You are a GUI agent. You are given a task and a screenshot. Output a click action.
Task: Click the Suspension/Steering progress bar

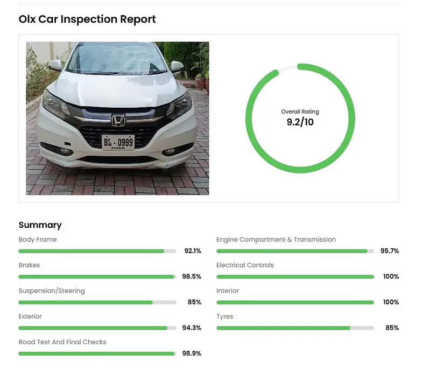click(x=97, y=302)
